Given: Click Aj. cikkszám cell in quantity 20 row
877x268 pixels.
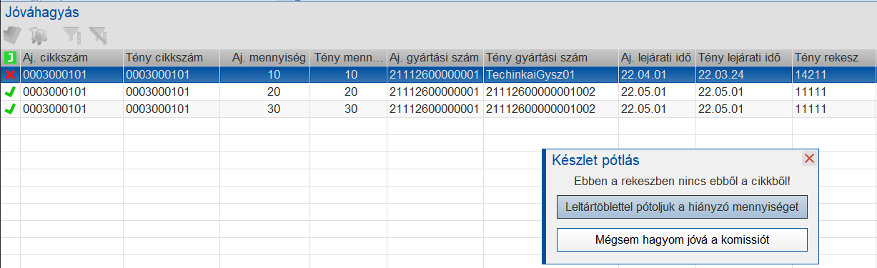Looking at the screenshot, I should click(71, 91).
